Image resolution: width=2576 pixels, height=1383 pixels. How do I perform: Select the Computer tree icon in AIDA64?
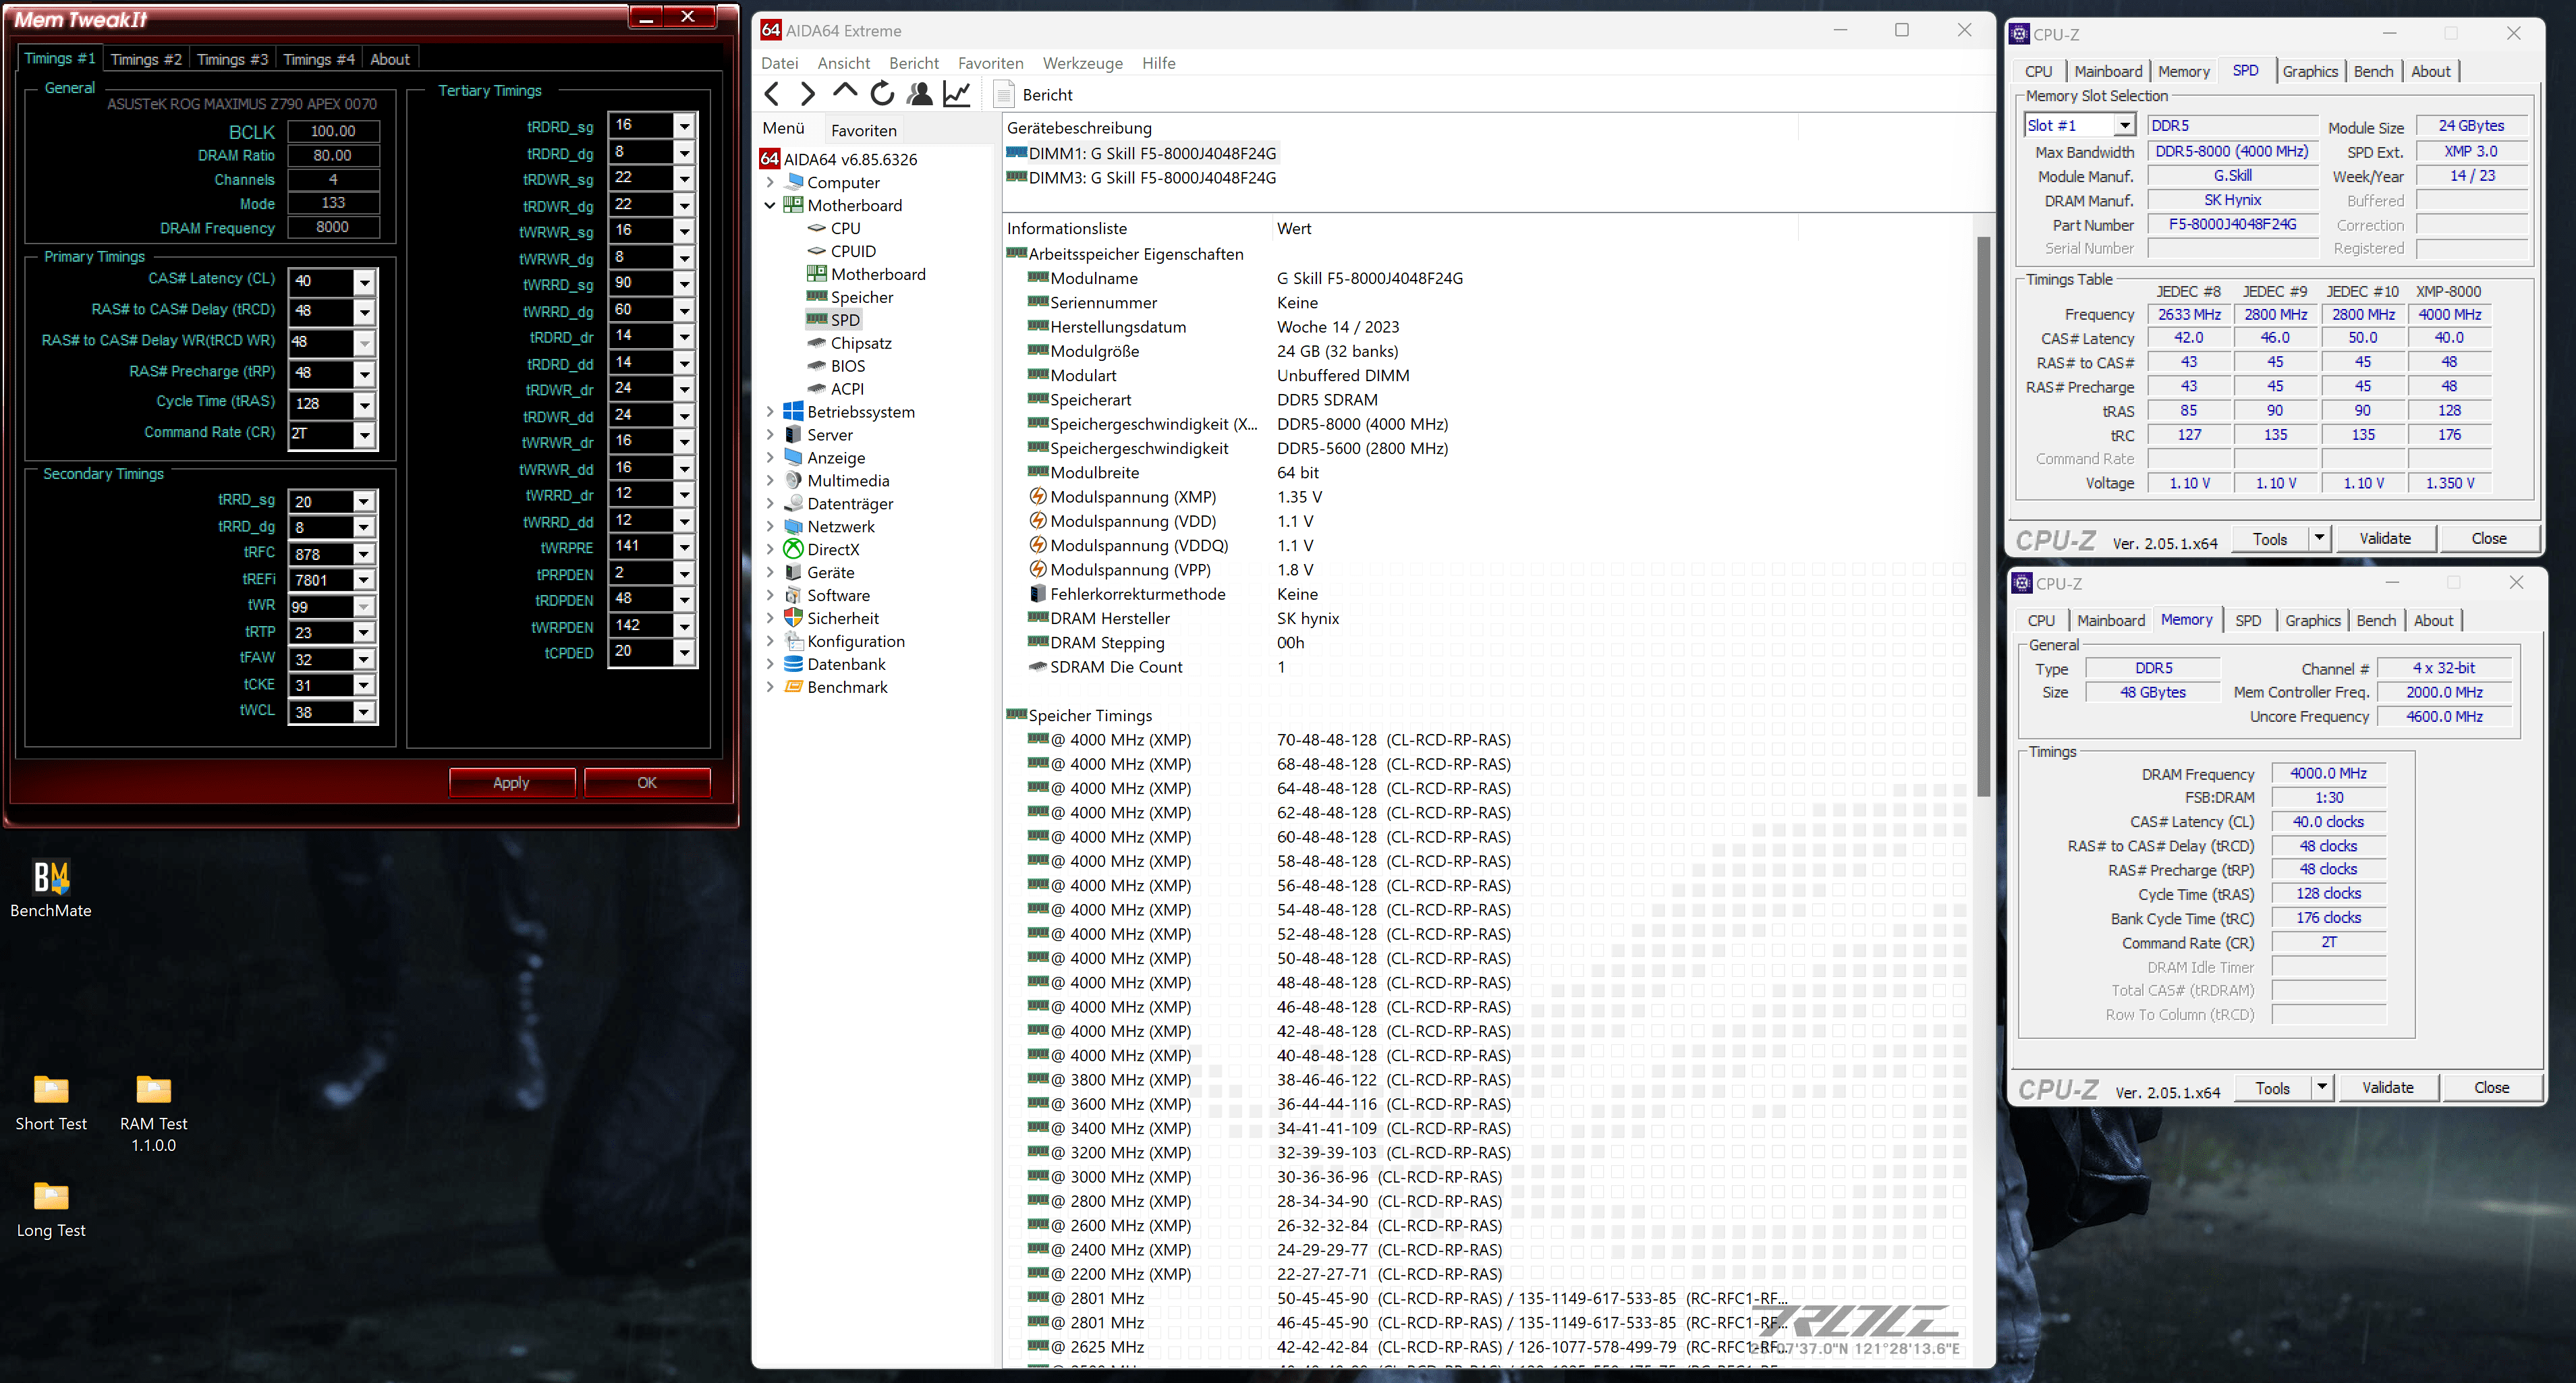[794, 182]
